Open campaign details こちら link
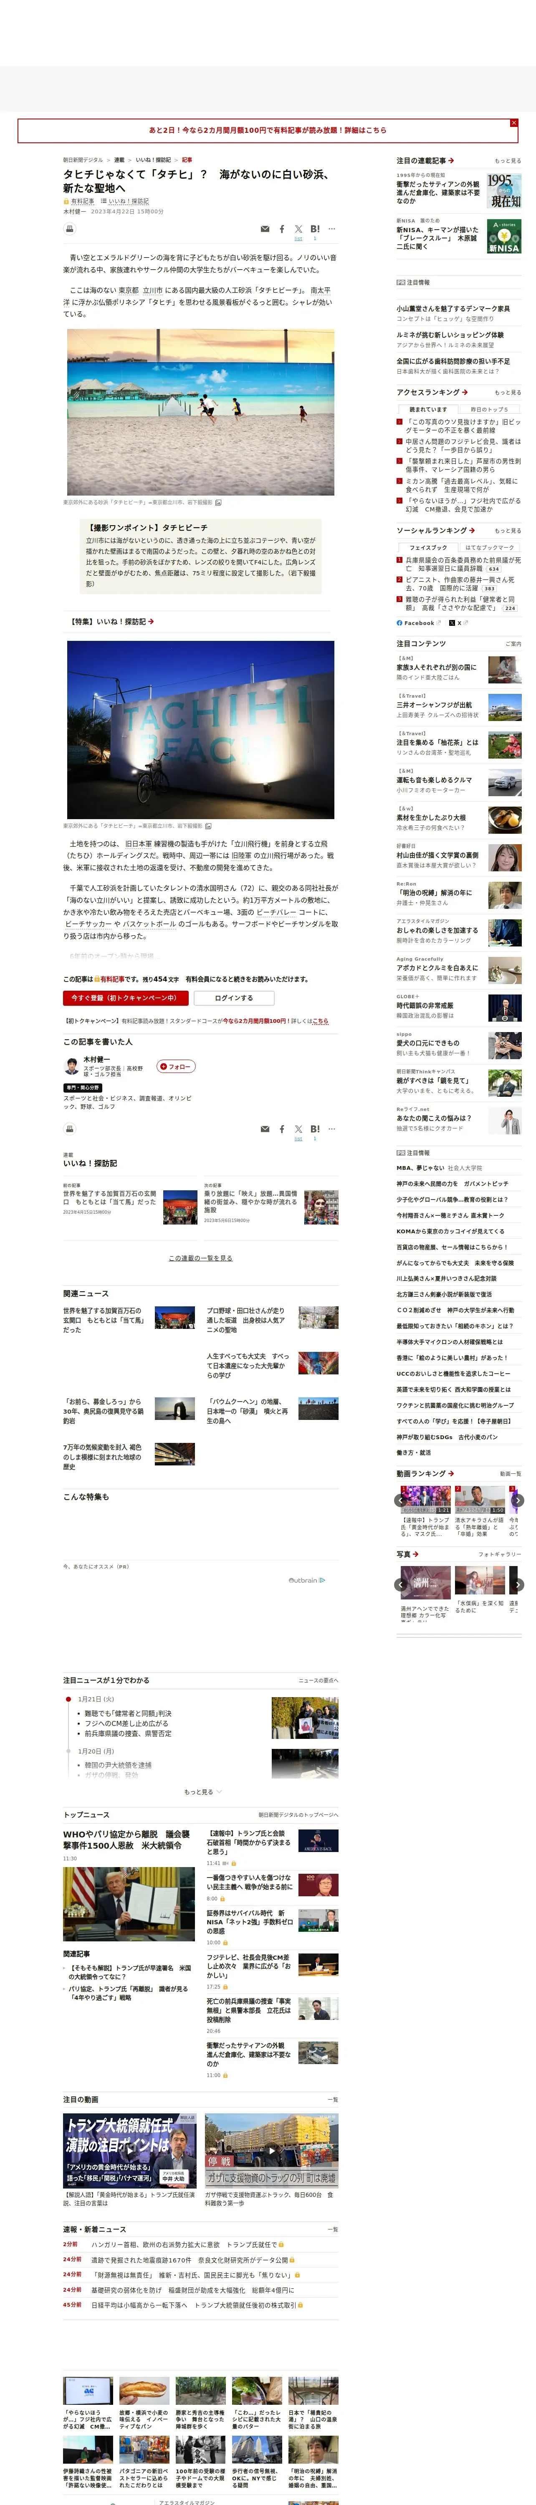The image size is (536, 2505). [x=320, y=1021]
